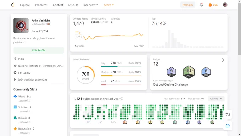This screenshot has width=241, height=136.
Task: Open the feedback smiley chat icon
Action: click(x=228, y=126)
